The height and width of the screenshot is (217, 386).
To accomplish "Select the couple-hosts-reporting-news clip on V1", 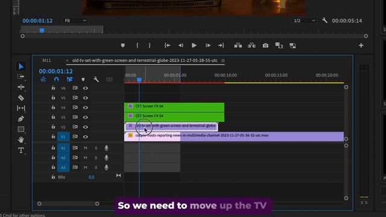I will tap(234, 137).
